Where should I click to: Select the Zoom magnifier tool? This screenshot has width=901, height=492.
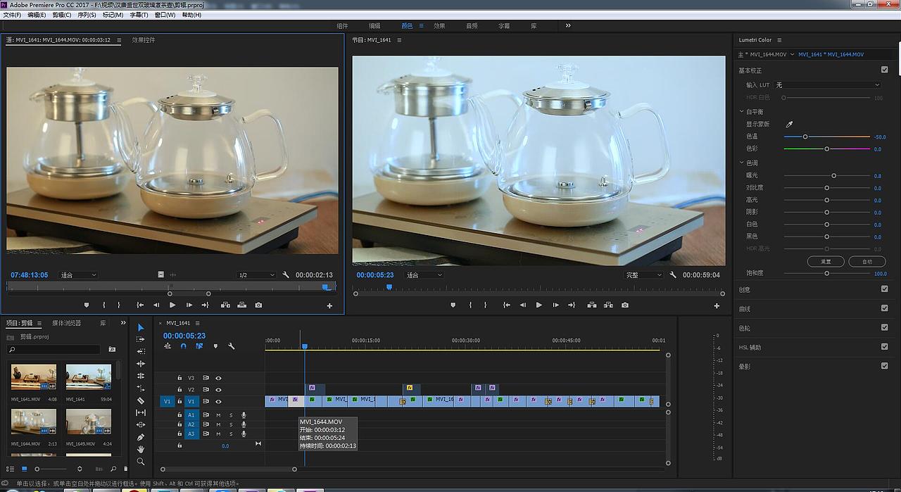pos(141,462)
